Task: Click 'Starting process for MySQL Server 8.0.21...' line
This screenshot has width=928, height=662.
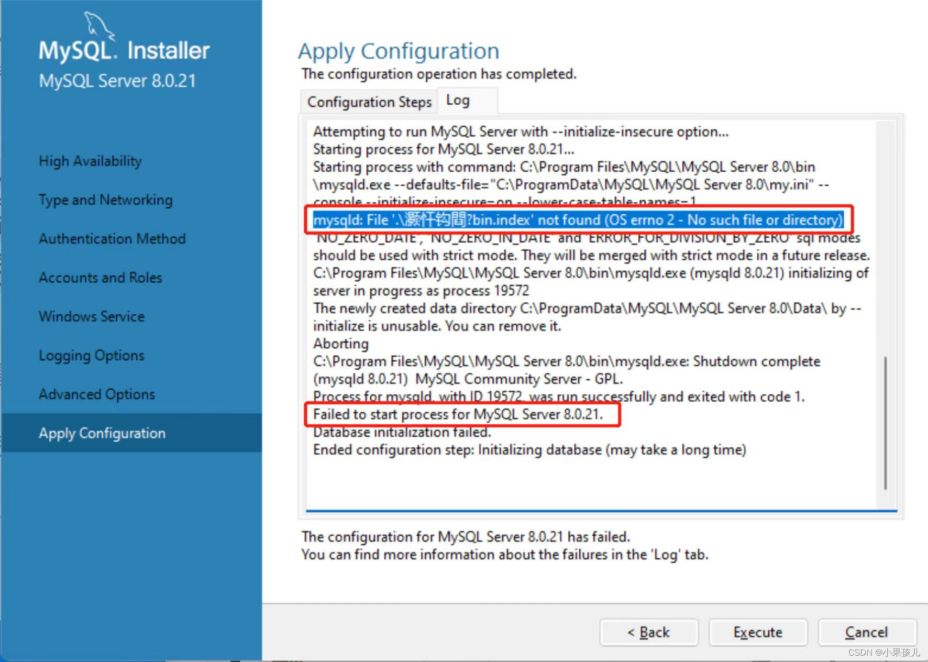Action: tap(444, 149)
